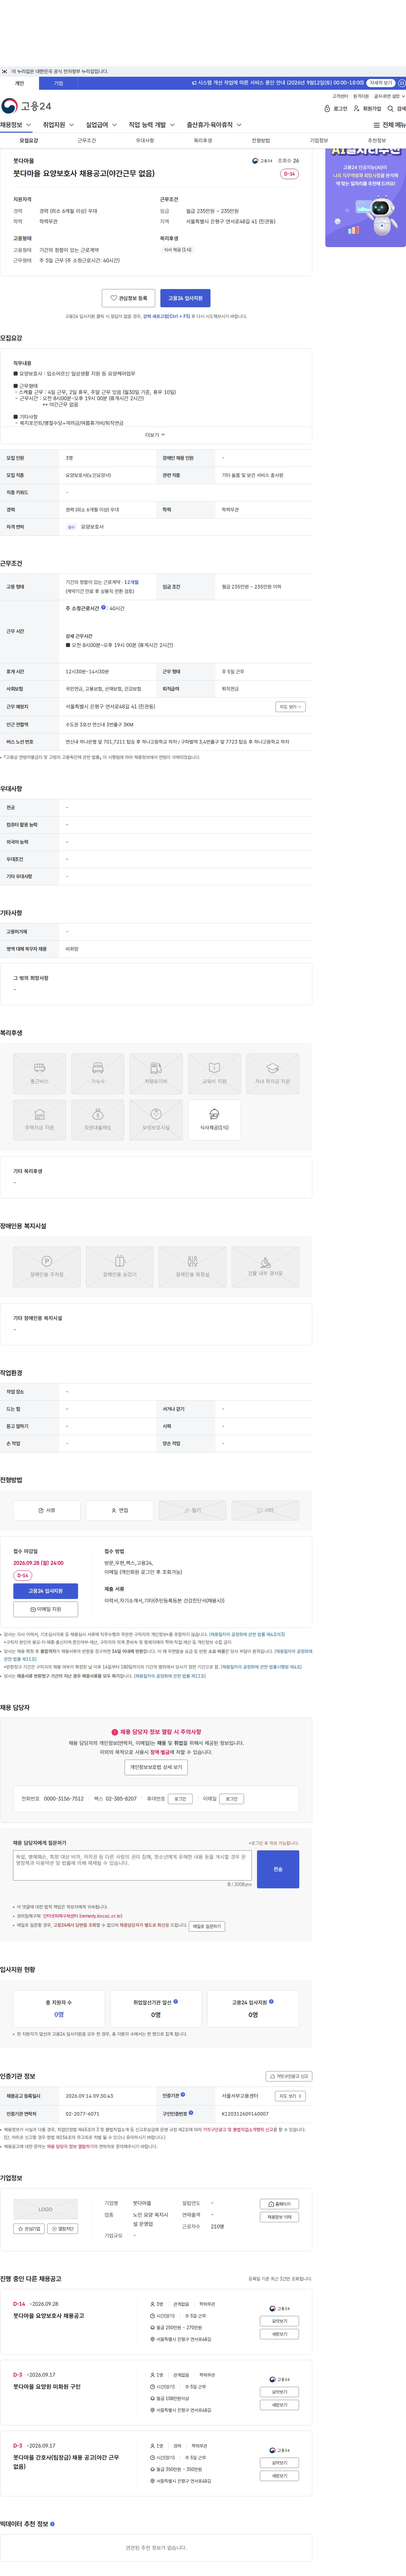The image size is (406, 2576).
Task: Switch to the 근무조건 tab
Action: pos(87,141)
